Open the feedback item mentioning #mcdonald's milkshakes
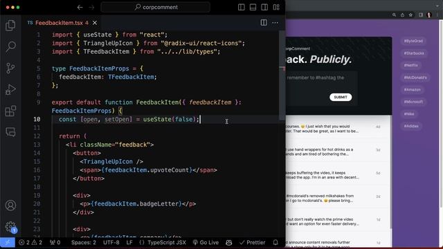Viewport: 443px width, 249px height. click(338, 199)
